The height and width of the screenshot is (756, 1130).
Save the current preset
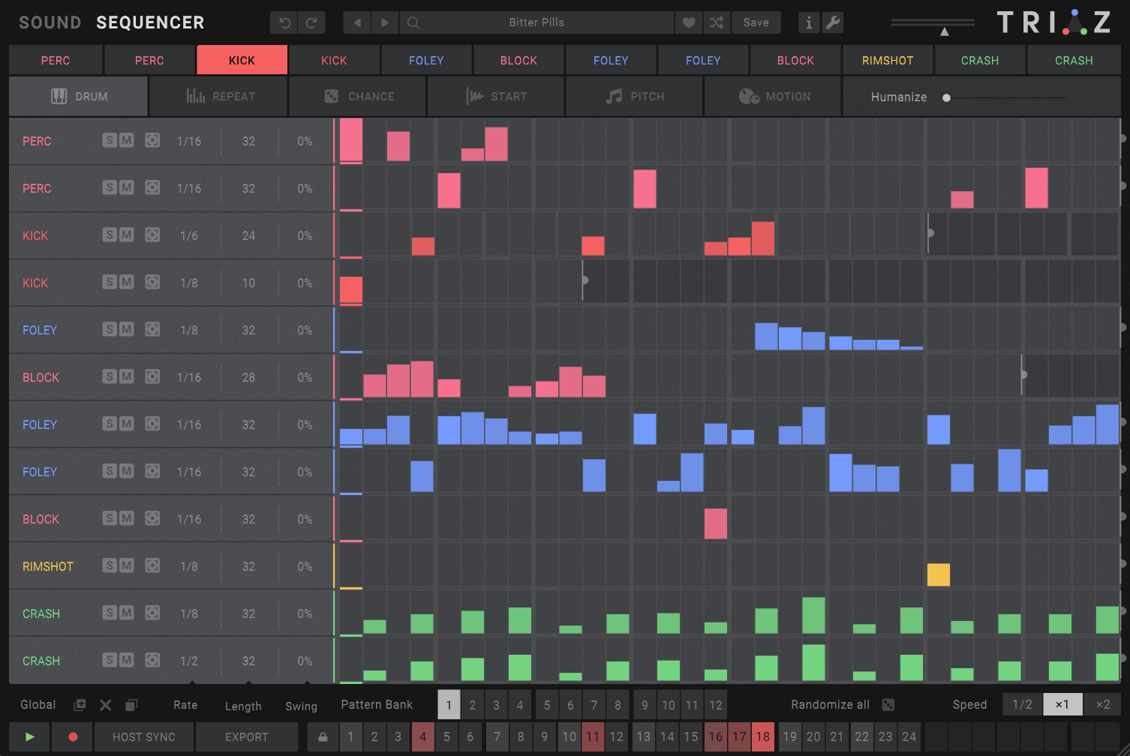pyautogui.click(x=756, y=22)
